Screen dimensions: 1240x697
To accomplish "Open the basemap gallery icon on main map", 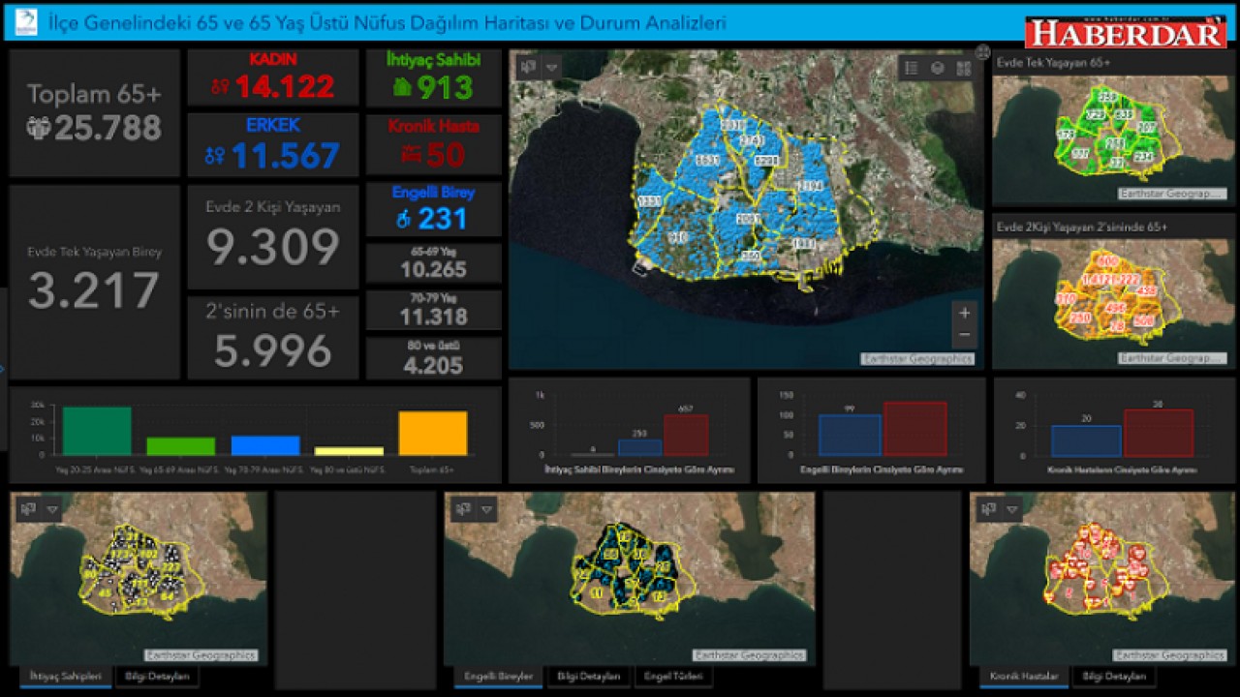I will point(938,68).
